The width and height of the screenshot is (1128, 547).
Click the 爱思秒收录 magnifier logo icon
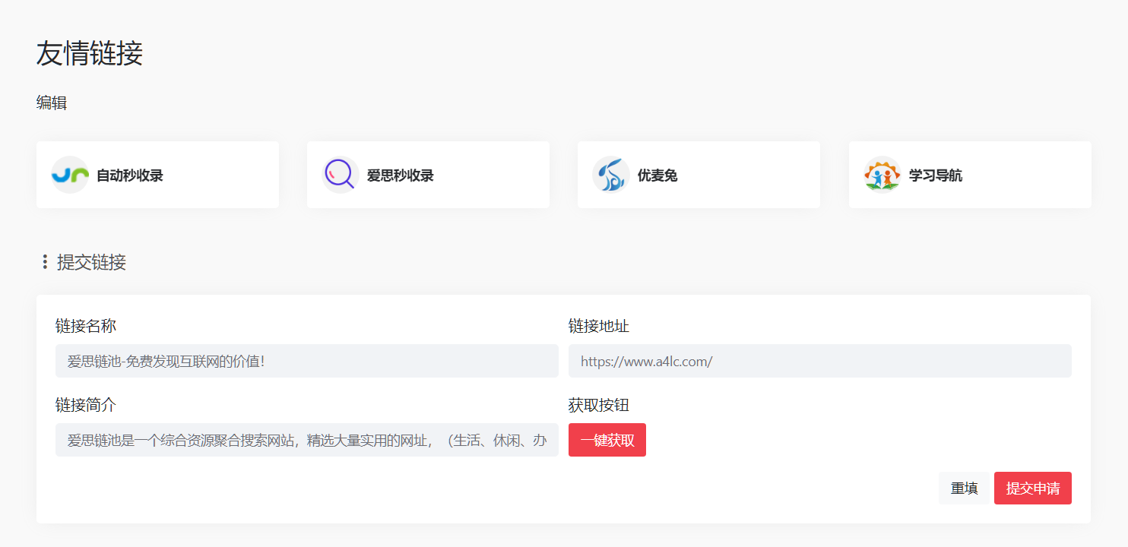point(340,174)
